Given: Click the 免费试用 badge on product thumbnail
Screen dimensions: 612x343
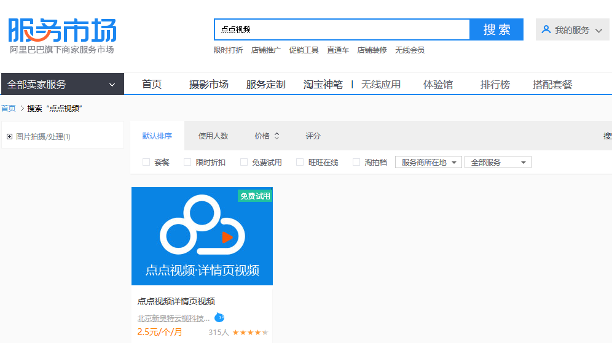Looking at the screenshot, I should pyautogui.click(x=255, y=196).
